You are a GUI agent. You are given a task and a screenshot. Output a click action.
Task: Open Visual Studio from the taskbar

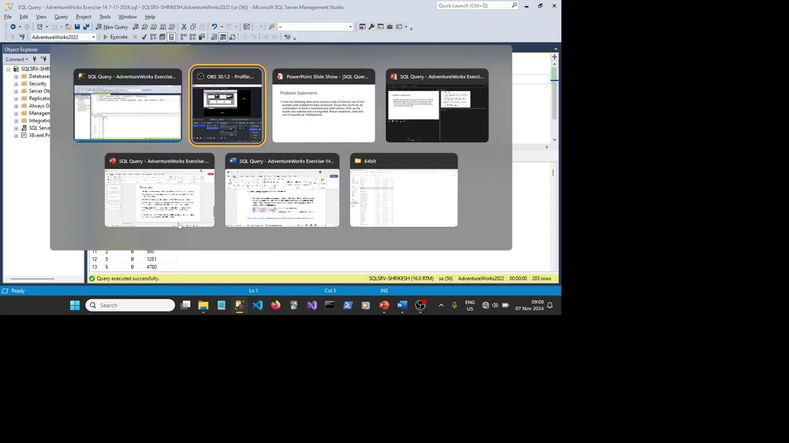312,305
